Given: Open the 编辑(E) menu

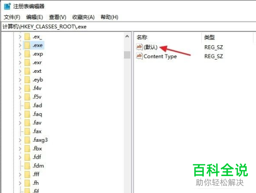Looking at the screenshot, I should [34, 17].
